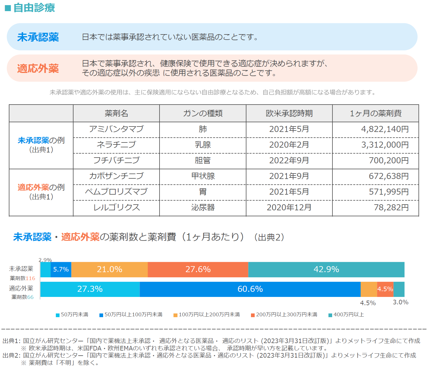Viewport: 429px width, 373px height.
Task: Click the 胆管 cancer type cell
Action: click(x=203, y=161)
